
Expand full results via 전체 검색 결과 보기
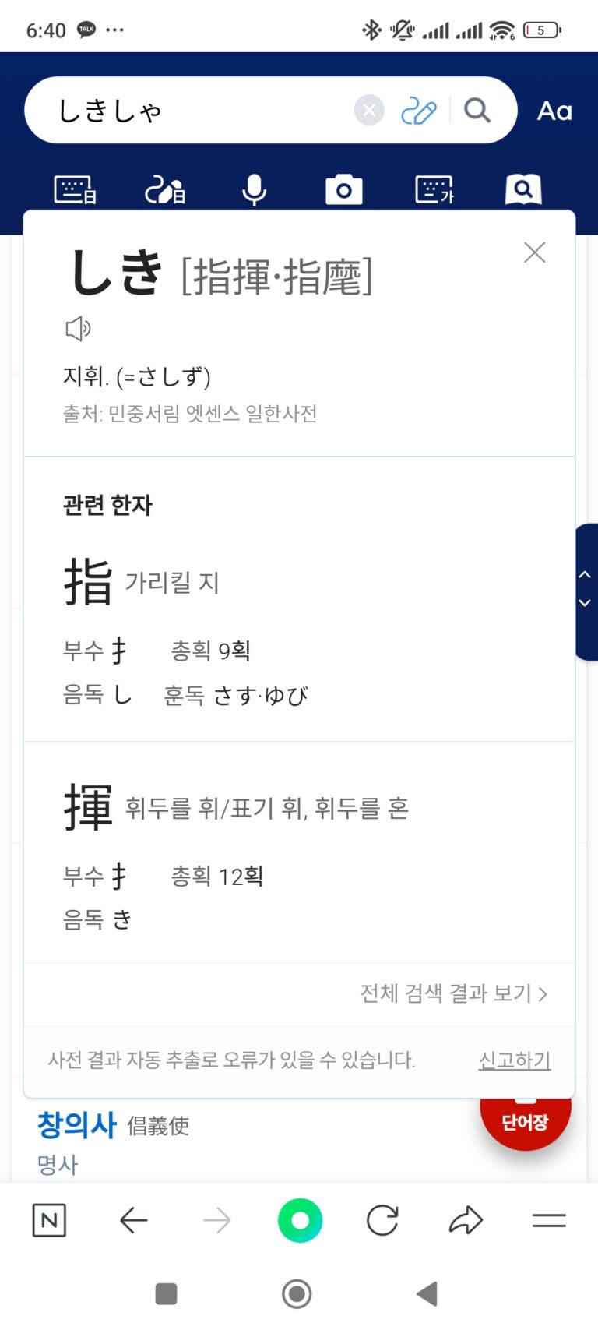pyautogui.click(x=453, y=993)
